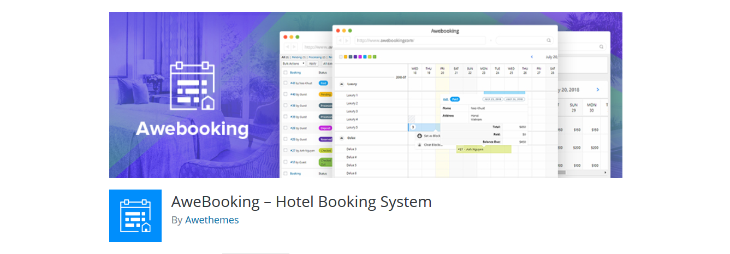Screen dimensions: 730x254
Task: Click horizontal scrollbar in right window
Action: click(x=583, y=172)
